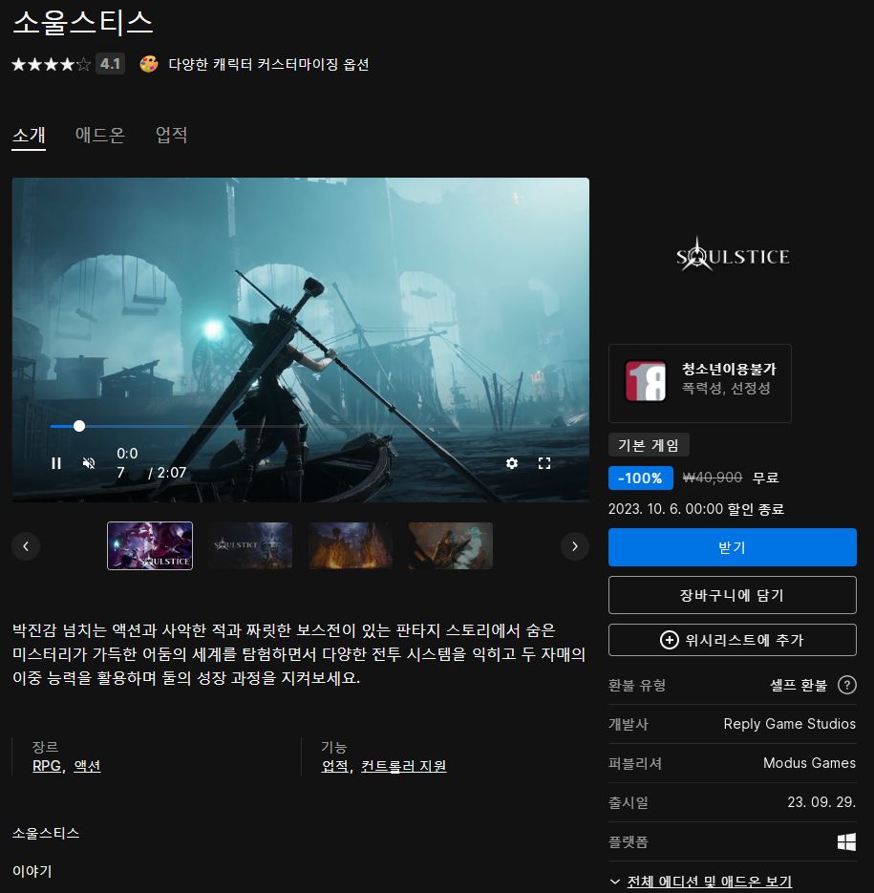
Task: Show next media thumbnails
Action: [x=575, y=546]
